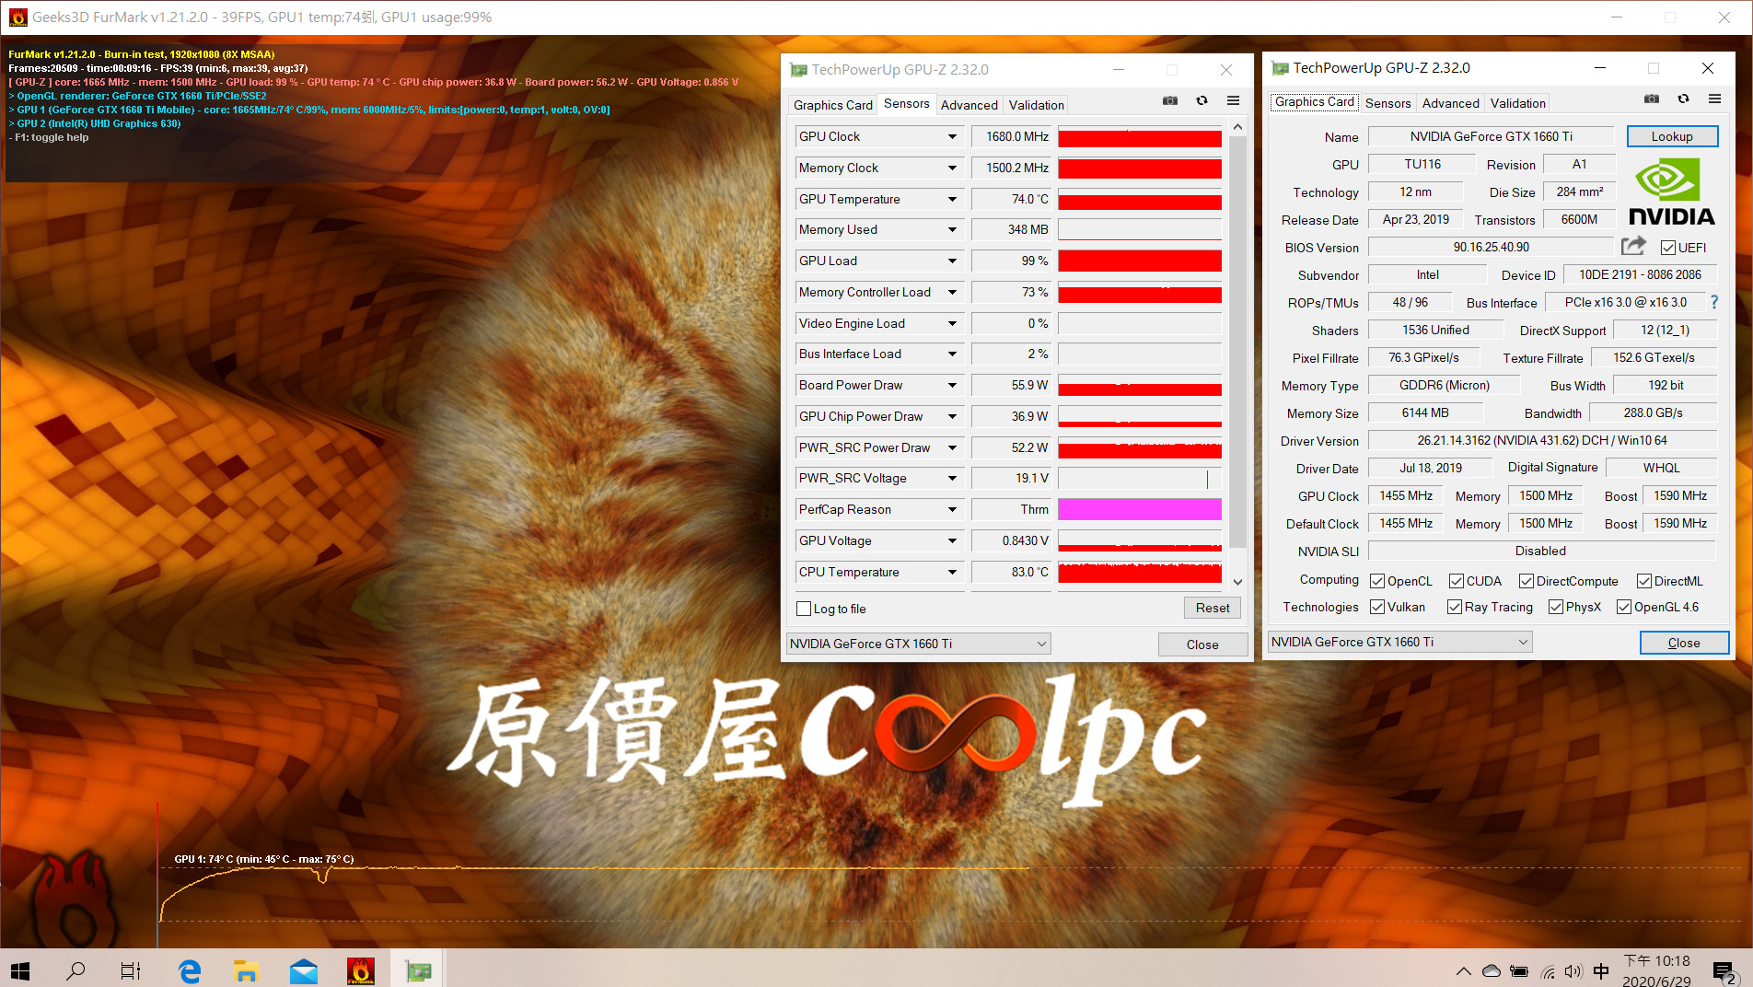Click the sensors list scrollbar up arrow
The height and width of the screenshot is (987, 1753).
click(1237, 127)
